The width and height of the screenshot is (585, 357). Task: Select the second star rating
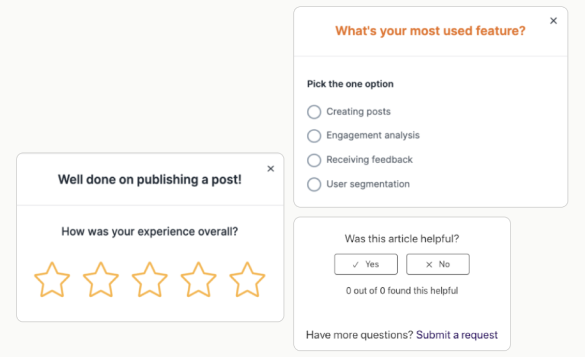(x=102, y=280)
